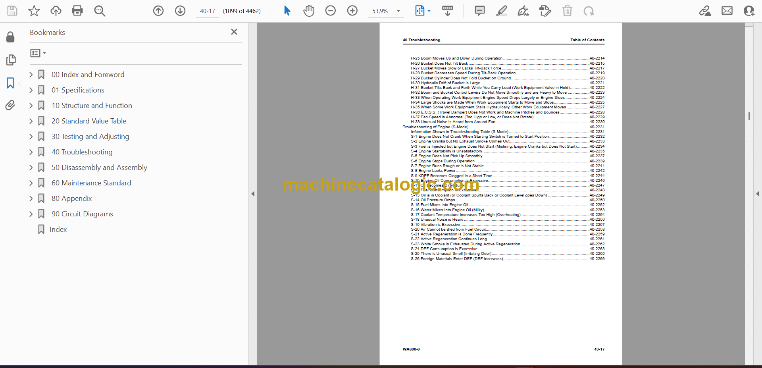Delete with the trash can icon
Image resolution: width=762 pixels, height=368 pixels.
pyautogui.click(x=568, y=11)
